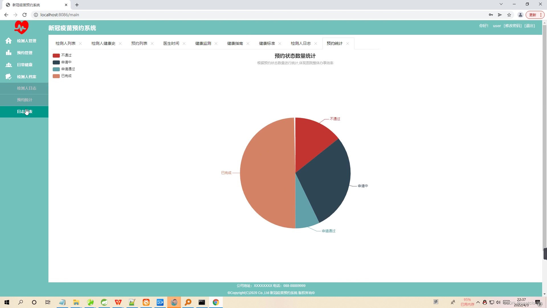Collapse the 检测人档案 sidebar menu
This screenshot has height=308, width=547.
click(26, 77)
